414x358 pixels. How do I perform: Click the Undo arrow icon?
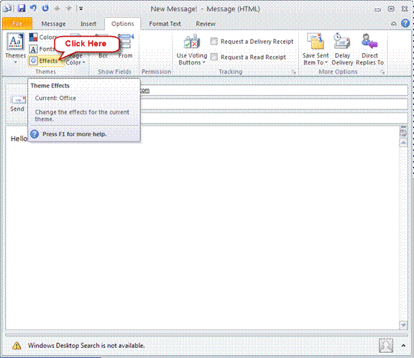(33, 8)
